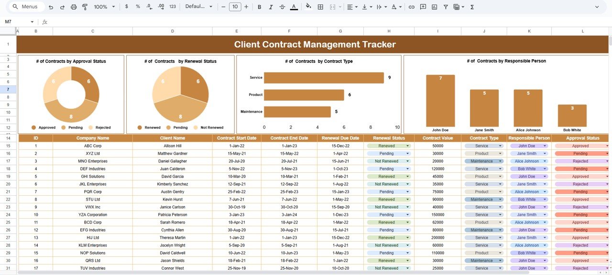This screenshot has width=612, height=275.
Task: Click the Redo button
Action: [x=61, y=7]
